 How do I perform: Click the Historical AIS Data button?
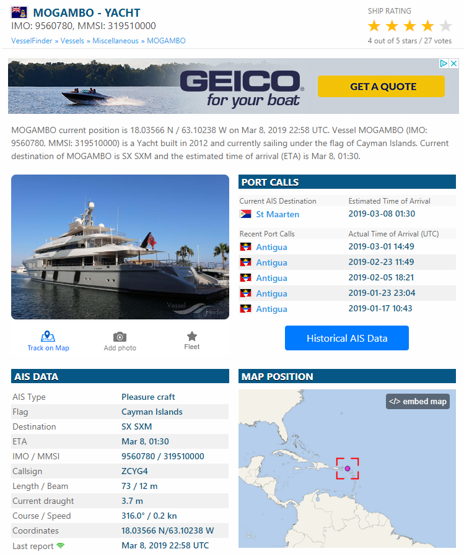tap(347, 338)
